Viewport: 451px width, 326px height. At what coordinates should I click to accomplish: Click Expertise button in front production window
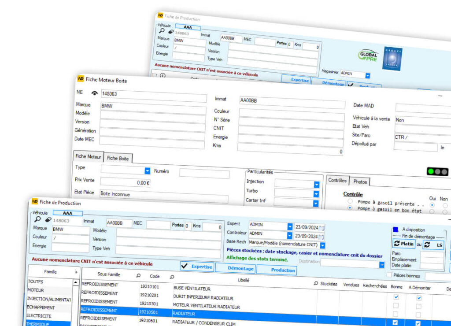click(x=198, y=267)
